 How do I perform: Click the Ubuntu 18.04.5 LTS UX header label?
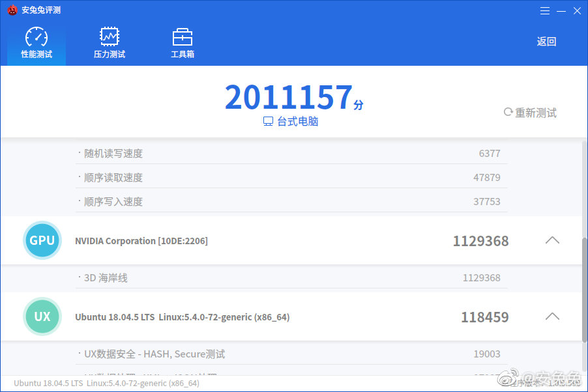point(183,317)
